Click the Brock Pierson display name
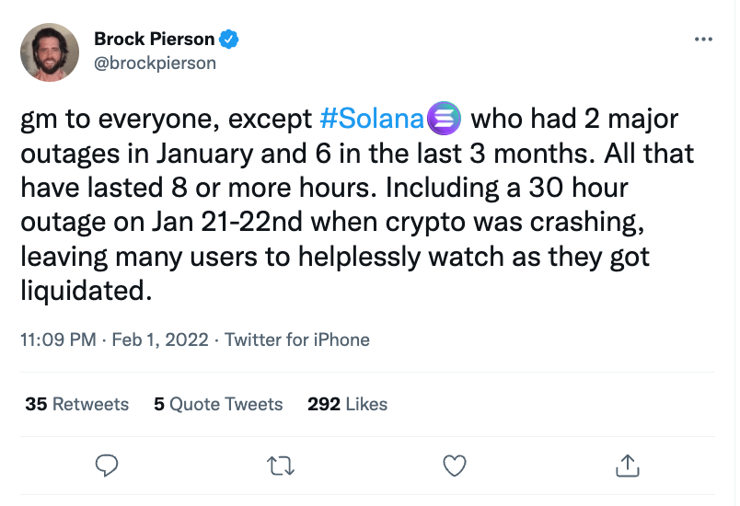This screenshot has height=506, width=740. 154,40
